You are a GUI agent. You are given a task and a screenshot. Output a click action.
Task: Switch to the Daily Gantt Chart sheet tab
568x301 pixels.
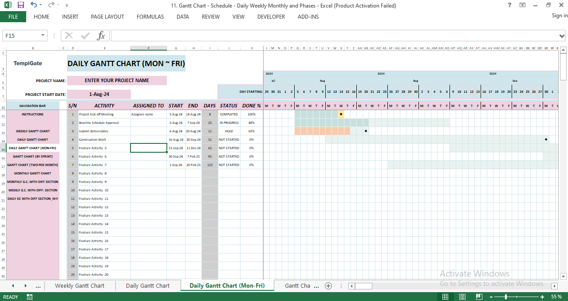click(x=148, y=285)
